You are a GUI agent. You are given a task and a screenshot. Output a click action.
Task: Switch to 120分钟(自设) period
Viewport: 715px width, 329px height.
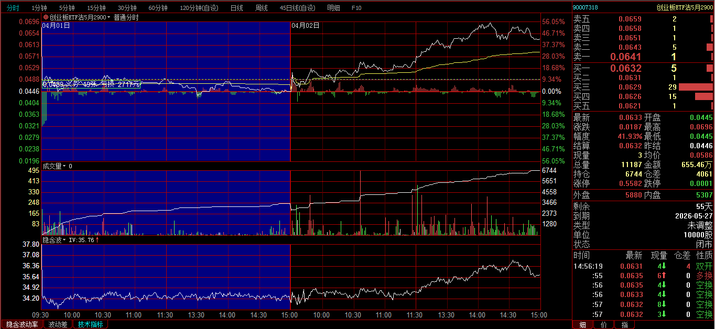click(199, 8)
